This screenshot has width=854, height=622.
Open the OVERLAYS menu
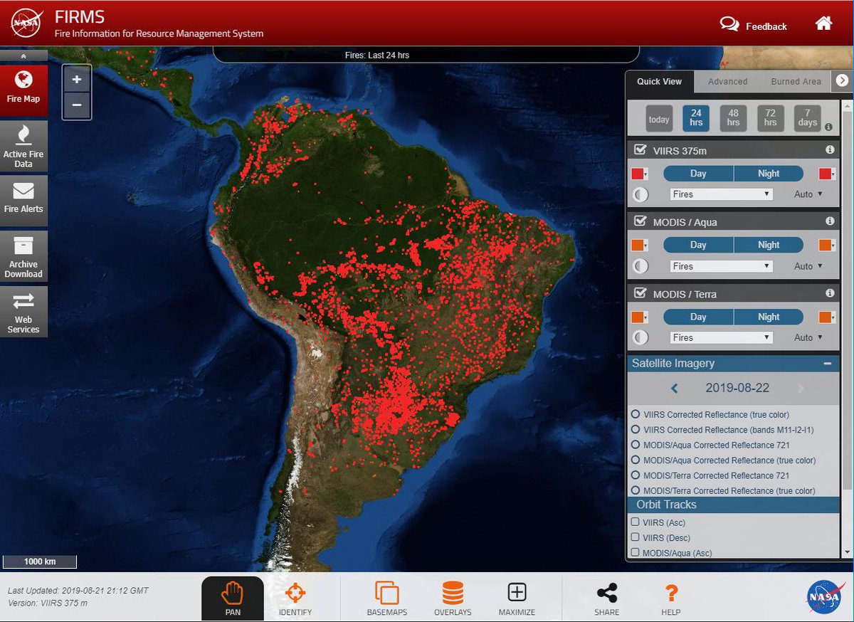click(453, 598)
